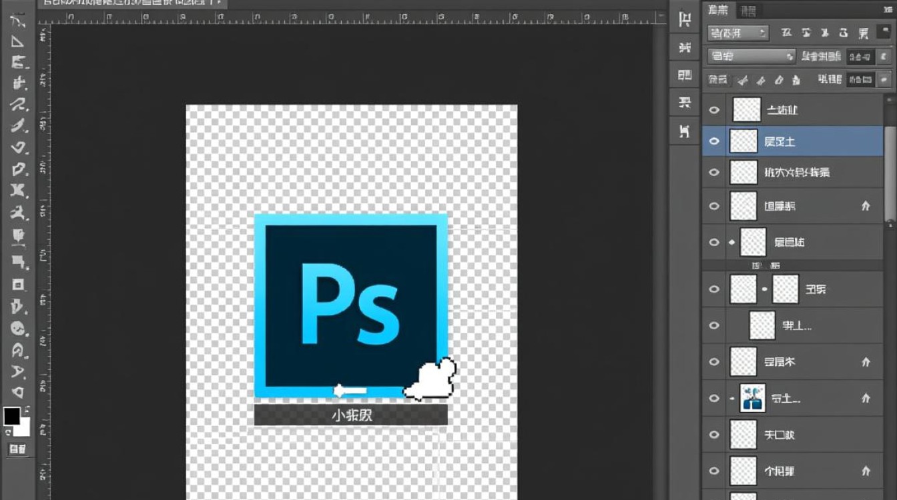This screenshot has width=897, height=500.
Task: Click the dark caption bar below the Ps logo
Action: [350, 415]
